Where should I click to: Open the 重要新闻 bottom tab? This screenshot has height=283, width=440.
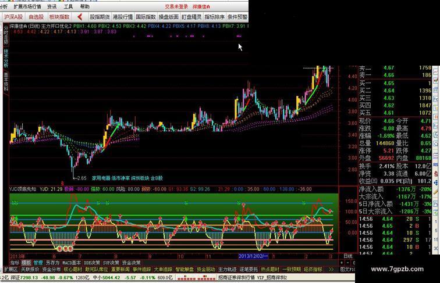[120, 270]
